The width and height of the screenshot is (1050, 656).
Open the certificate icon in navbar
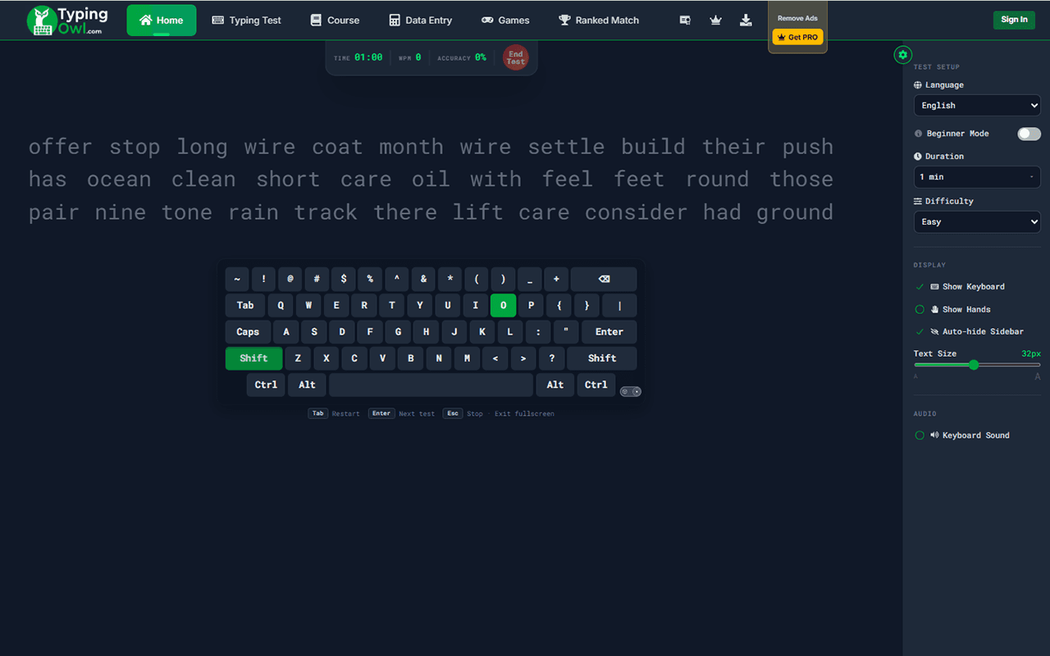click(685, 20)
